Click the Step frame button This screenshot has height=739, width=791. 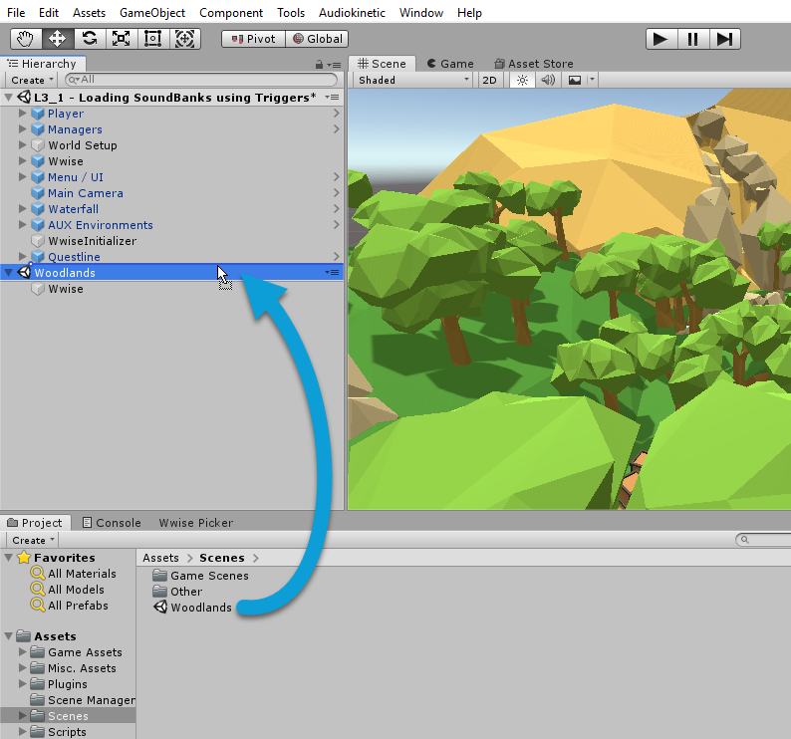(x=724, y=39)
